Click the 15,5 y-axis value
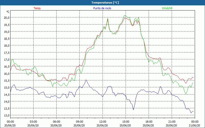This screenshot has height=128, width=205. [x=7, y=80]
